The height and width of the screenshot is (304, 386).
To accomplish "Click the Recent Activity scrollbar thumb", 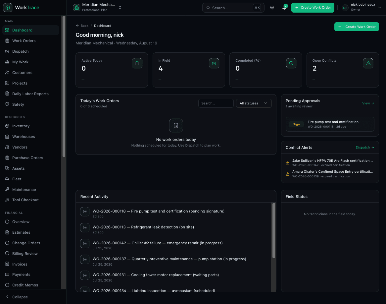I will click(273, 230).
